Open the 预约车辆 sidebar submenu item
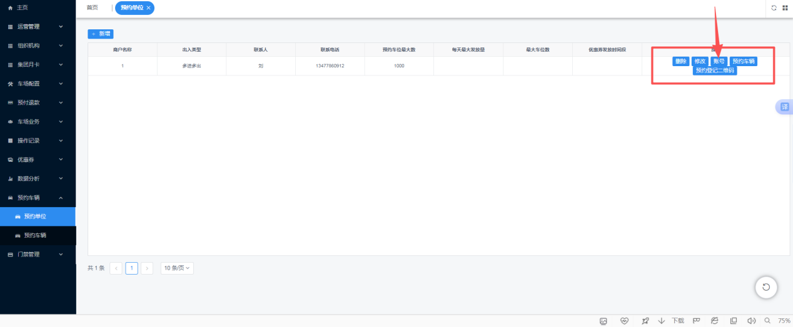Image resolution: width=793 pixels, height=327 pixels. 38,235
